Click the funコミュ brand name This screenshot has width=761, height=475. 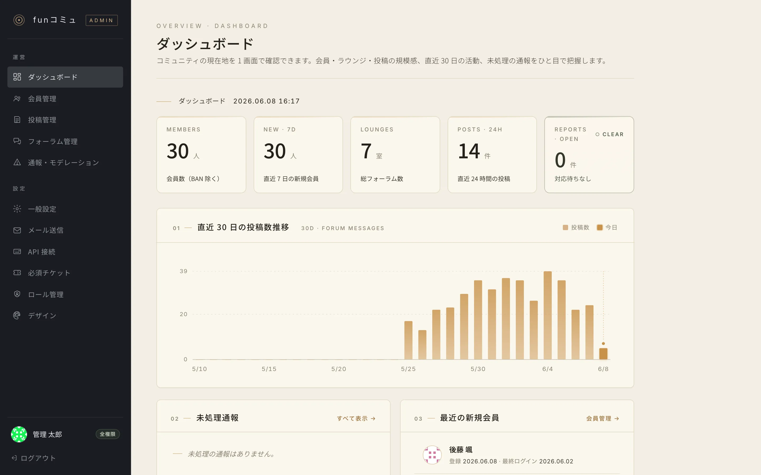click(x=54, y=20)
